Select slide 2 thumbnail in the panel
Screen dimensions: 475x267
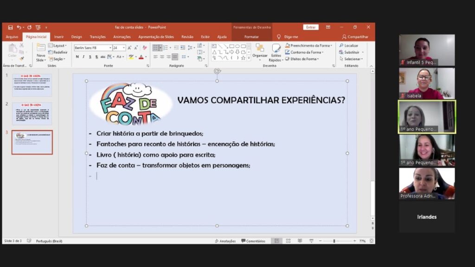click(x=32, y=114)
